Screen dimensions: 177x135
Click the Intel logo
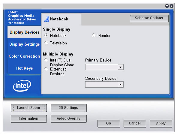[x=22, y=85]
